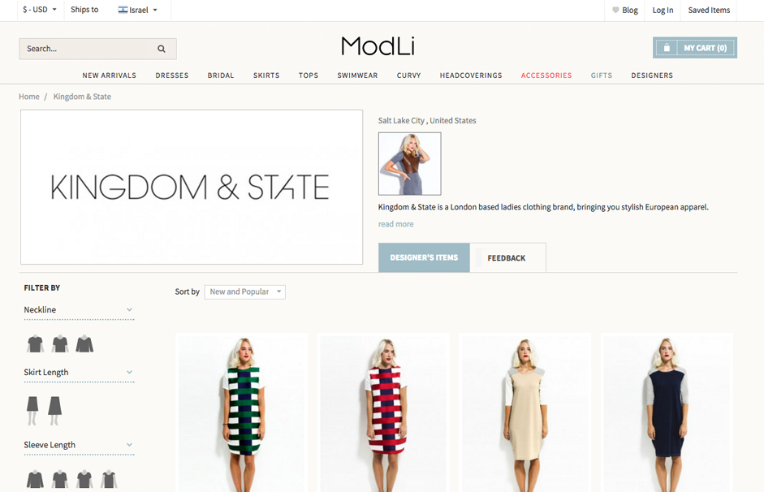Collapse the Sleeve Length filter section
764x492 pixels.
pos(129,445)
